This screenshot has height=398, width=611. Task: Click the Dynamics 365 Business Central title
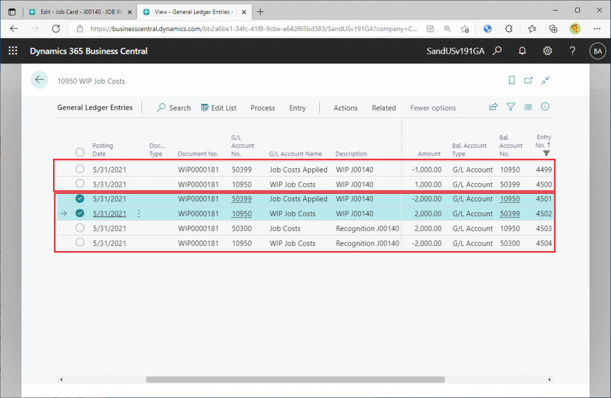[x=88, y=51]
